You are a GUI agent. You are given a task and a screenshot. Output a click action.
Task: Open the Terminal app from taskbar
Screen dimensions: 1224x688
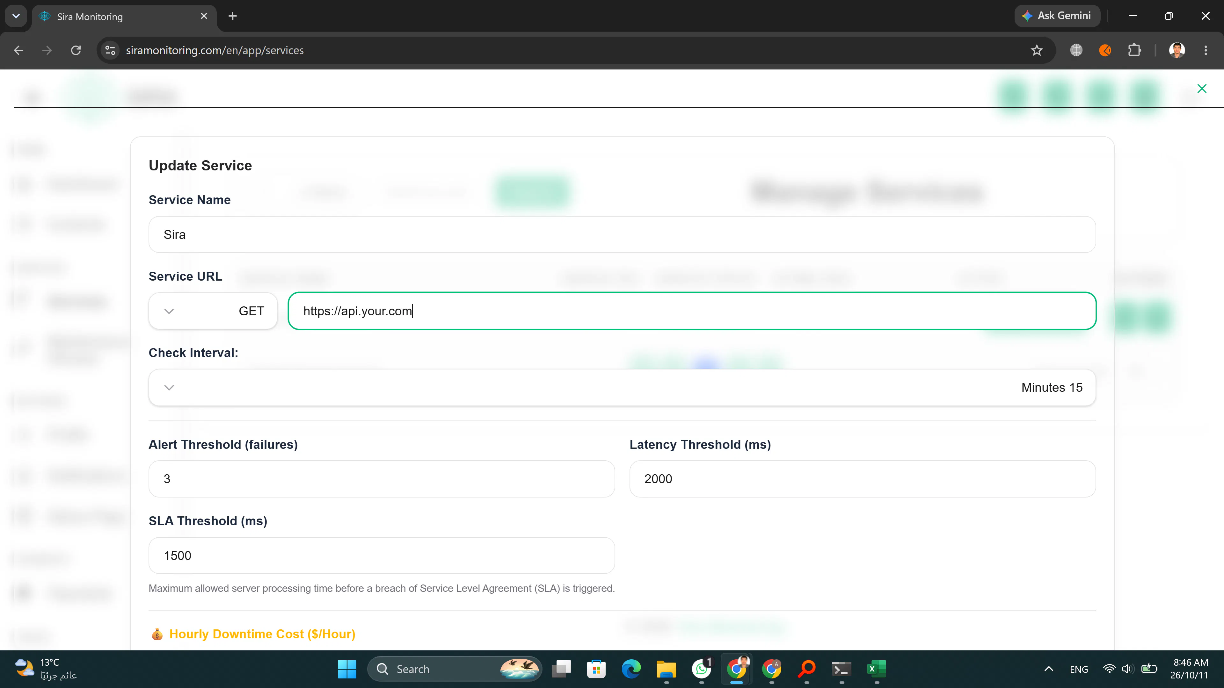coord(841,669)
